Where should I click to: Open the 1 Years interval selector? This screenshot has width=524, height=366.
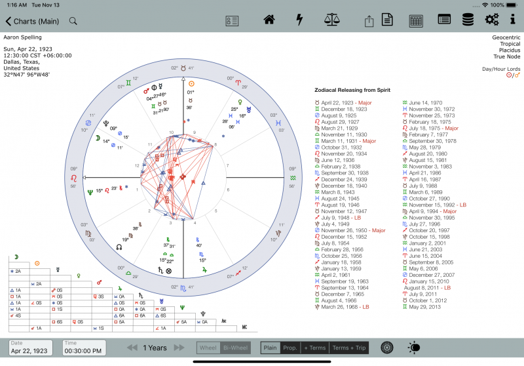155,348
